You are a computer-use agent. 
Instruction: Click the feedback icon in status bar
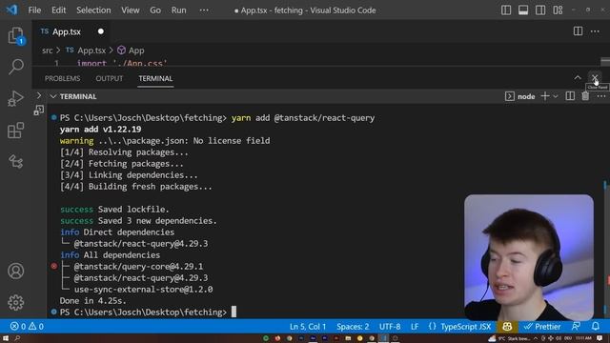pos(576,327)
